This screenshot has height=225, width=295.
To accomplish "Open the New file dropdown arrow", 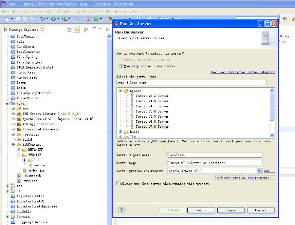I will coord(12,19).
